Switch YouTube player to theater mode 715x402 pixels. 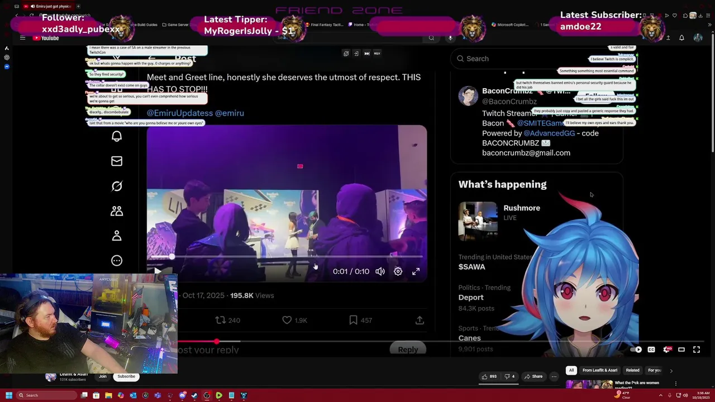click(681, 350)
